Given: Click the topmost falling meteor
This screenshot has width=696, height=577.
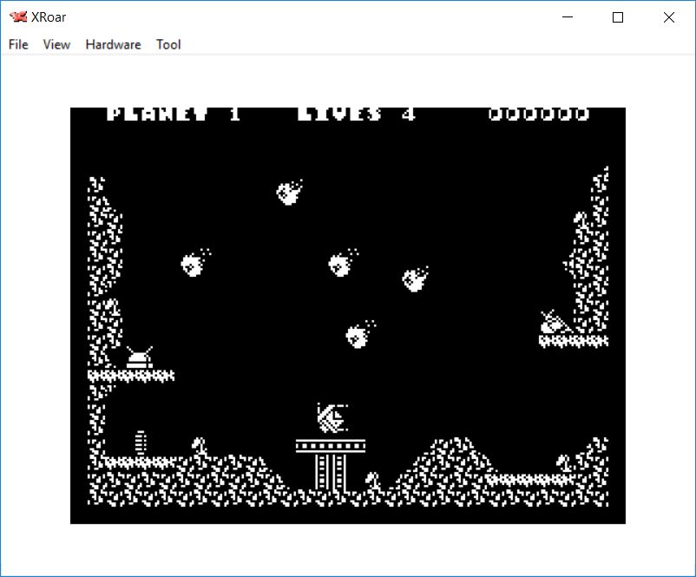Looking at the screenshot, I should [x=289, y=192].
